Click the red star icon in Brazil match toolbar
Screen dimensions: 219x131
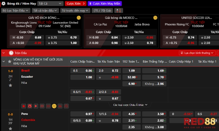(x=23, y=106)
